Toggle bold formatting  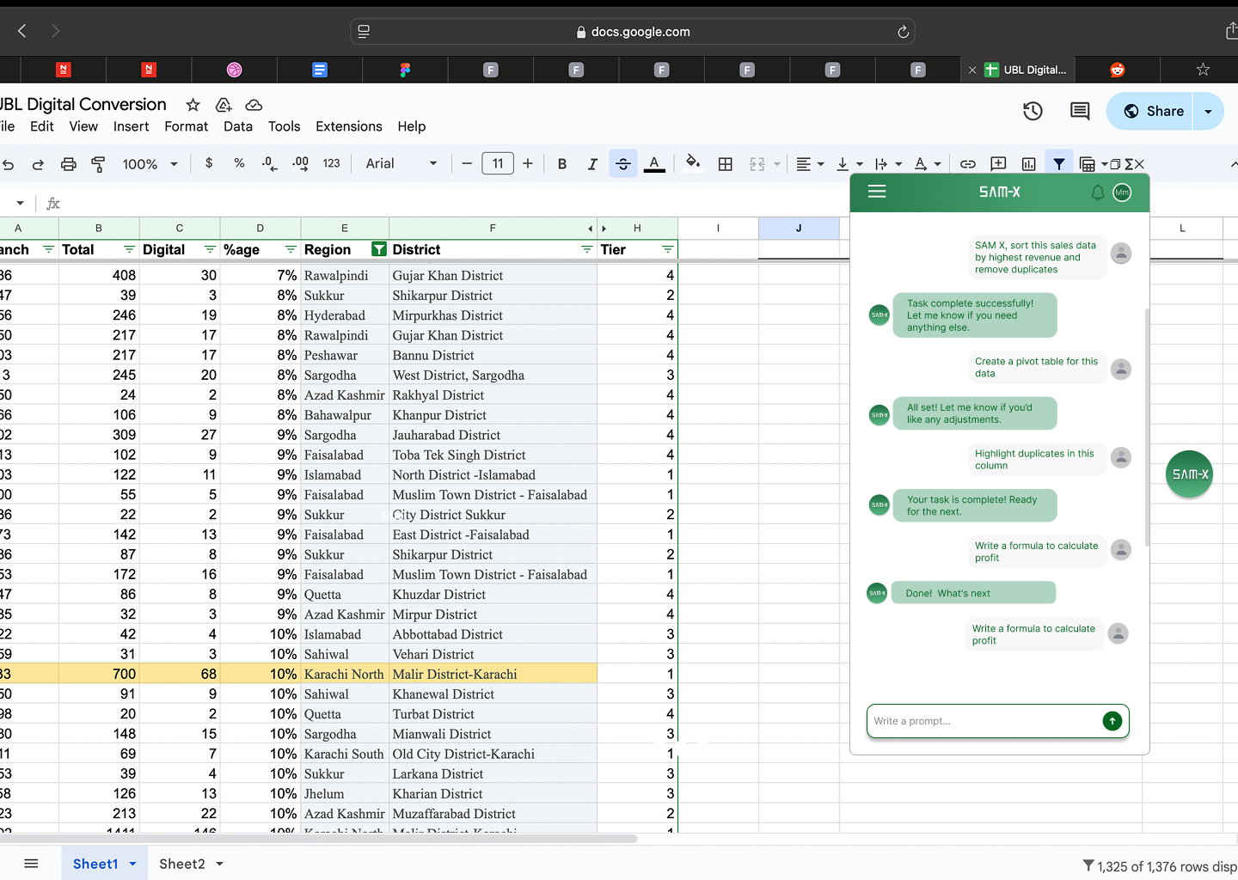pos(562,164)
